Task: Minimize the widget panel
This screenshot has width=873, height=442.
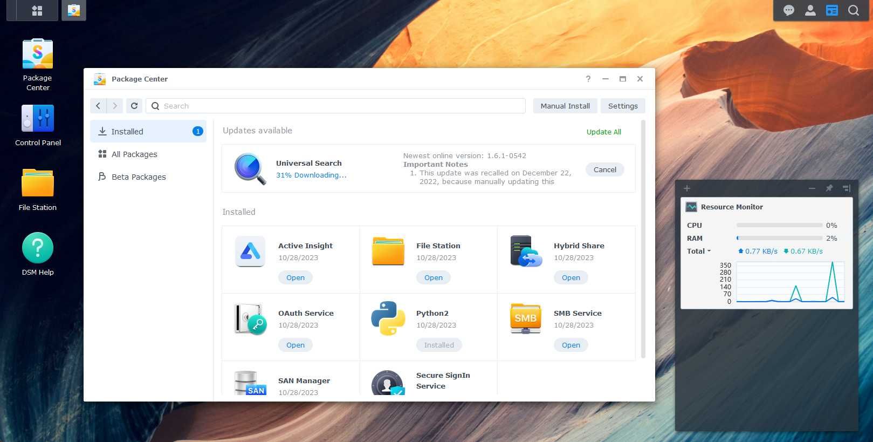Action: tap(812, 188)
